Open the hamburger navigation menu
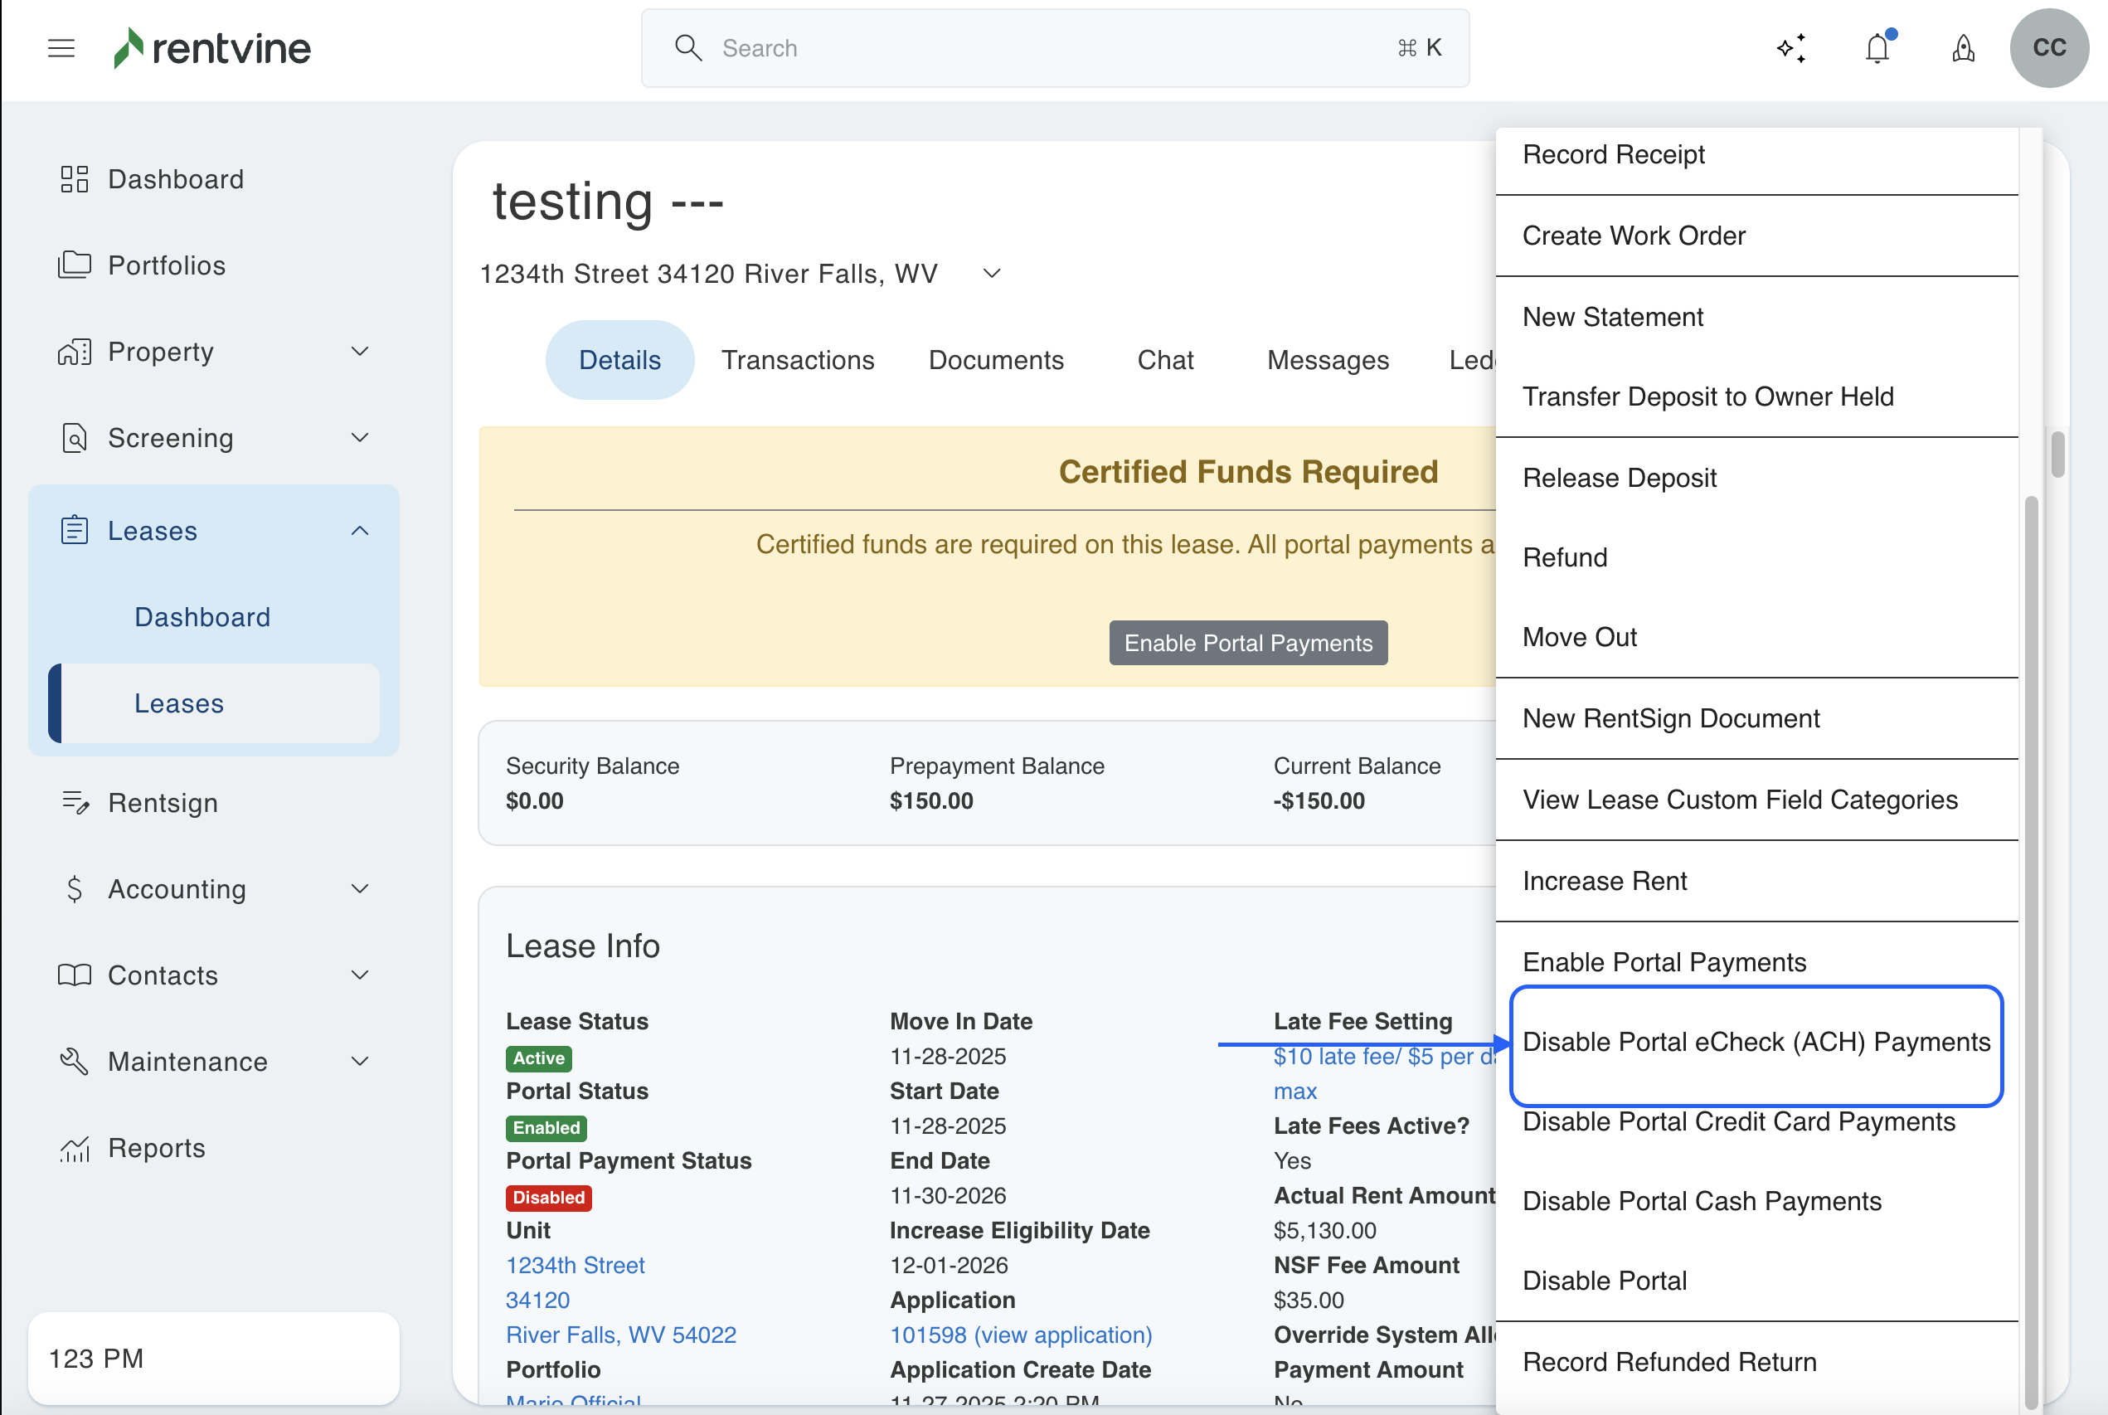Screen dimensions: 2108x1415 (x=61, y=48)
